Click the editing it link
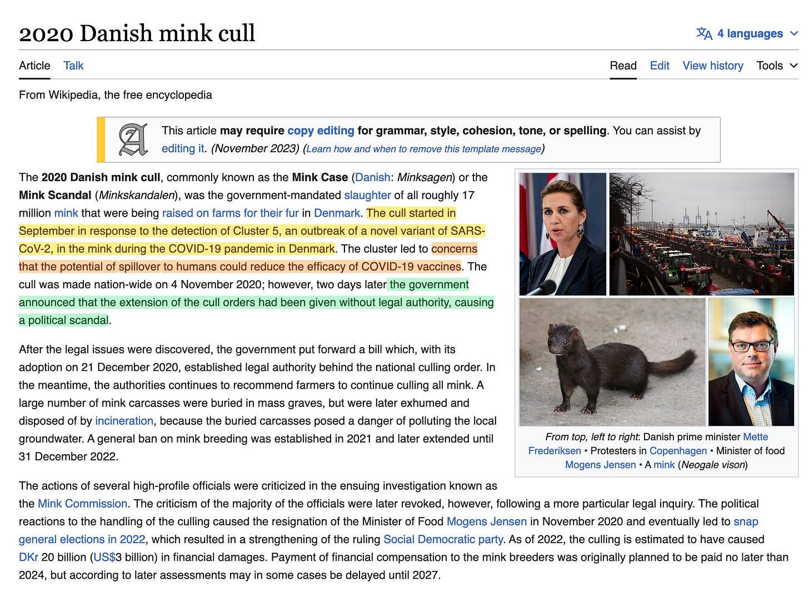Viewport: 809px width, 598px height. [x=183, y=148]
